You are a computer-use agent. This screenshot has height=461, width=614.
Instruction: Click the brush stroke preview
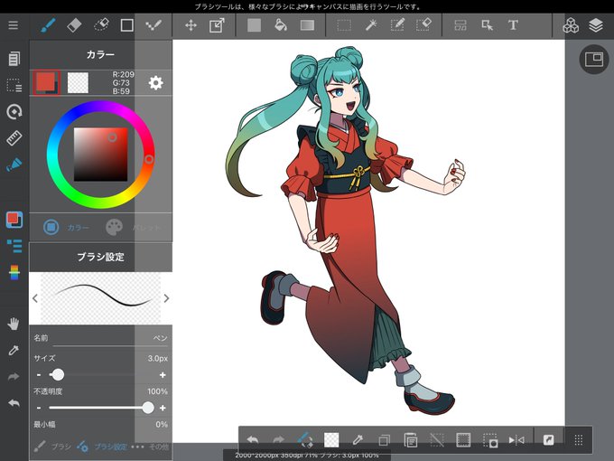100,298
